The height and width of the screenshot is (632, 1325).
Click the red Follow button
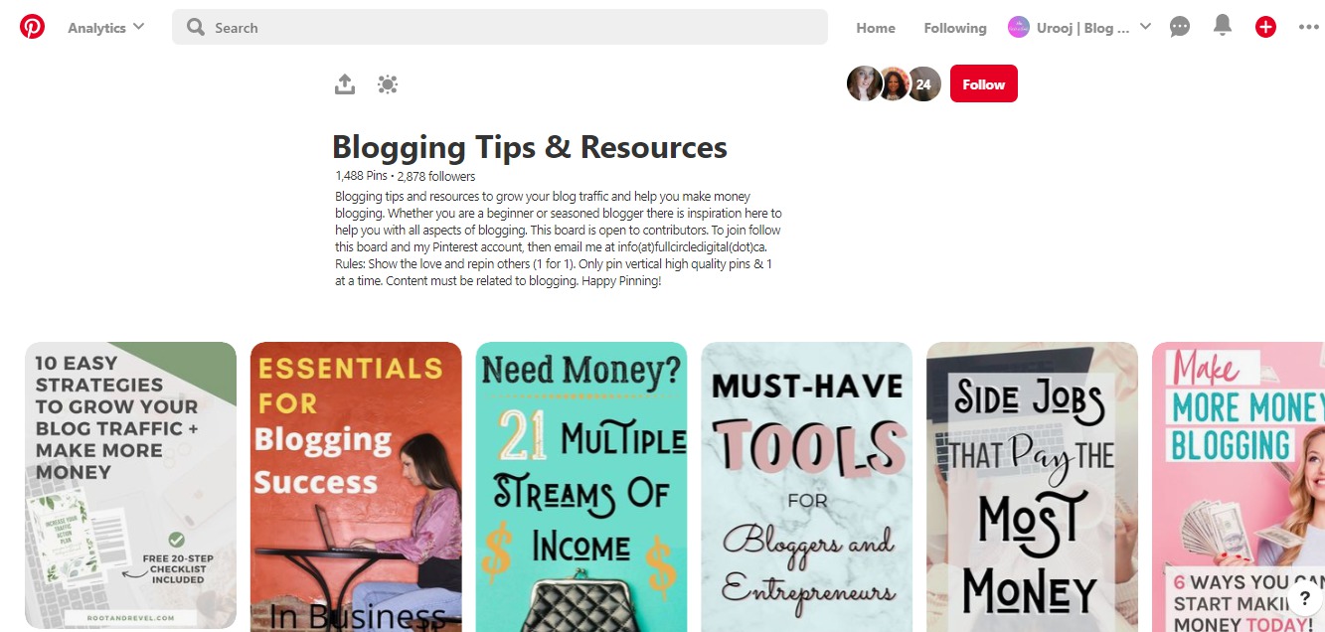click(984, 84)
